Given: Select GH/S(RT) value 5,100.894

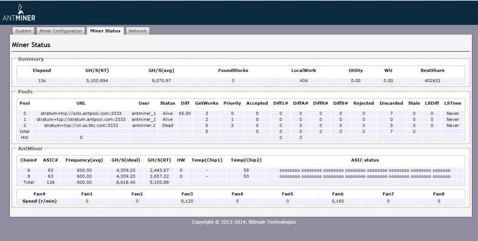Looking at the screenshot, I should pyautogui.click(x=97, y=81).
